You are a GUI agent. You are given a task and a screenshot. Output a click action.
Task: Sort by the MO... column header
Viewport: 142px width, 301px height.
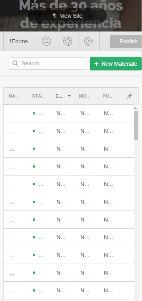pos(84,96)
